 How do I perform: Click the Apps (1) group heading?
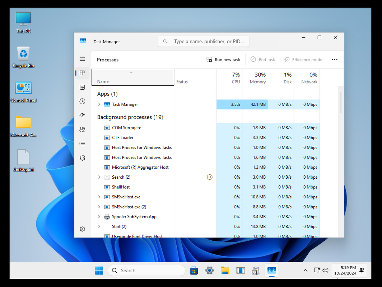pos(107,94)
